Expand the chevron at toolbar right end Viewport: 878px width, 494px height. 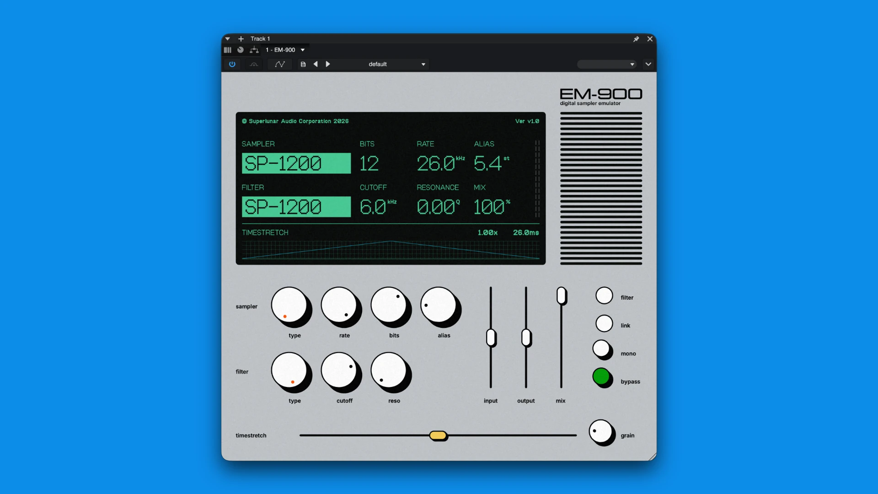tap(648, 64)
